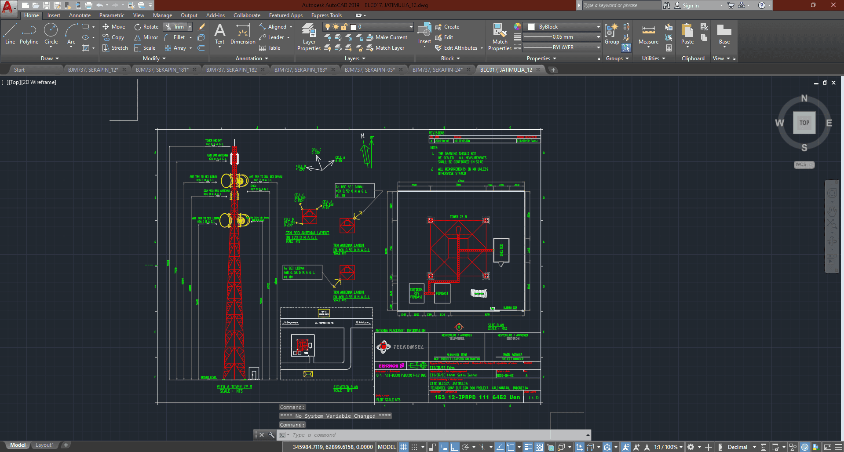Open the layer name dropdown

(383, 27)
